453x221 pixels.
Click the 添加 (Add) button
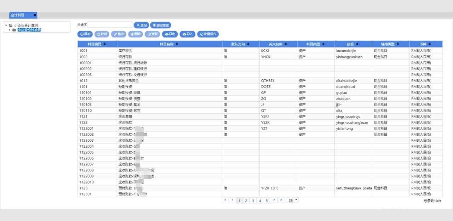point(85,34)
